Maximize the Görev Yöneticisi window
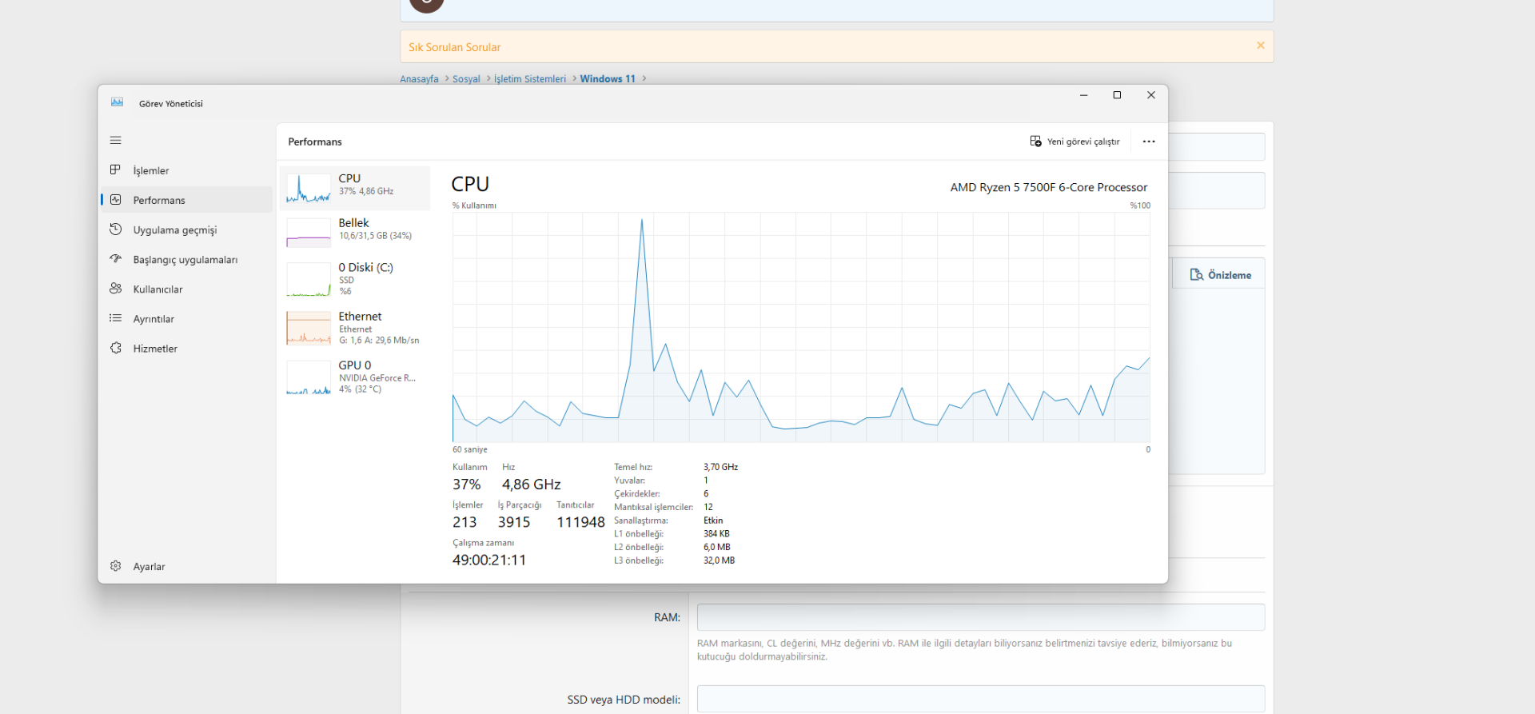 (x=1117, y=95)
